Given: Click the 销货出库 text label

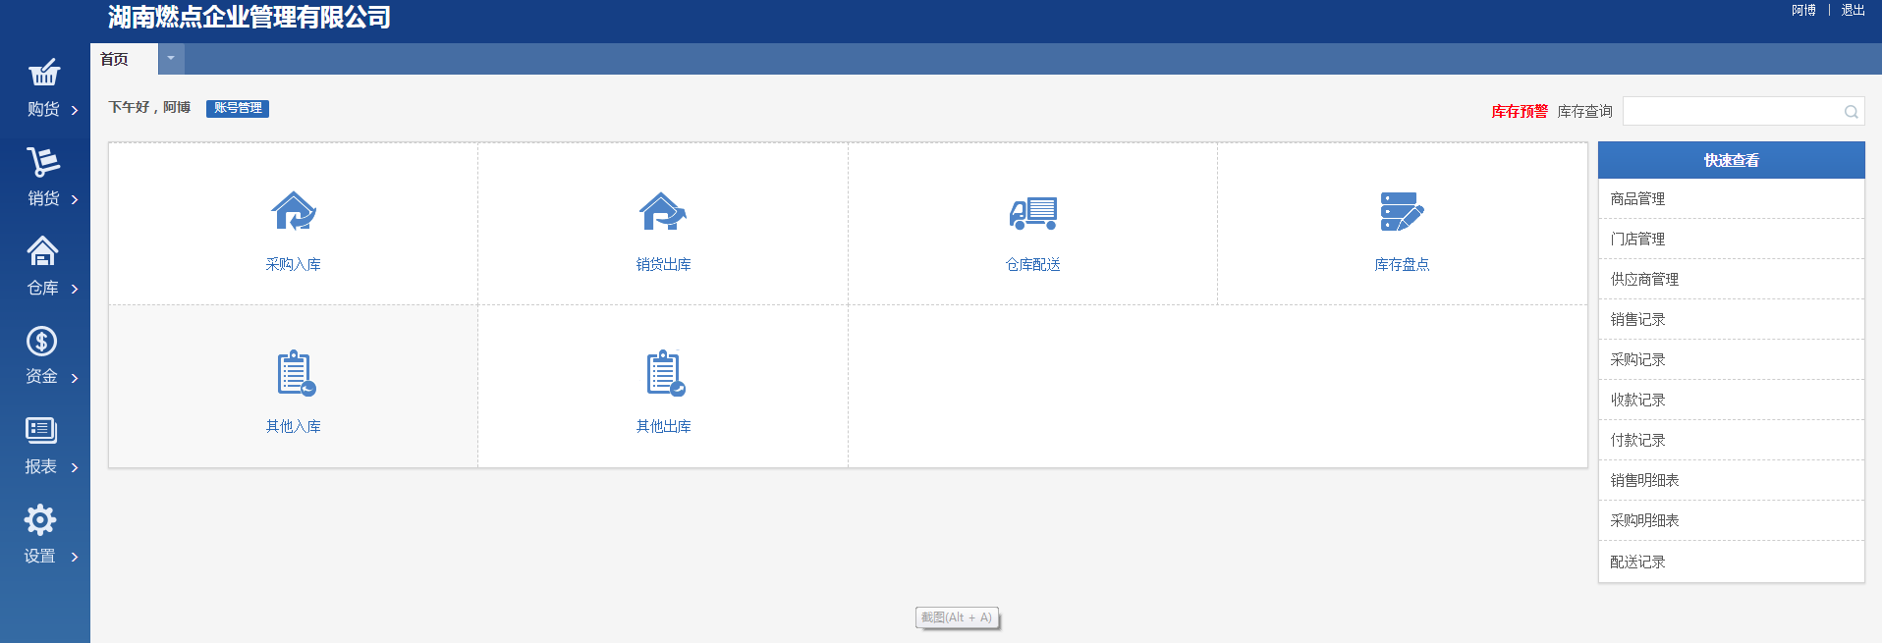Looking at the screenshot, I should point(663,264).
